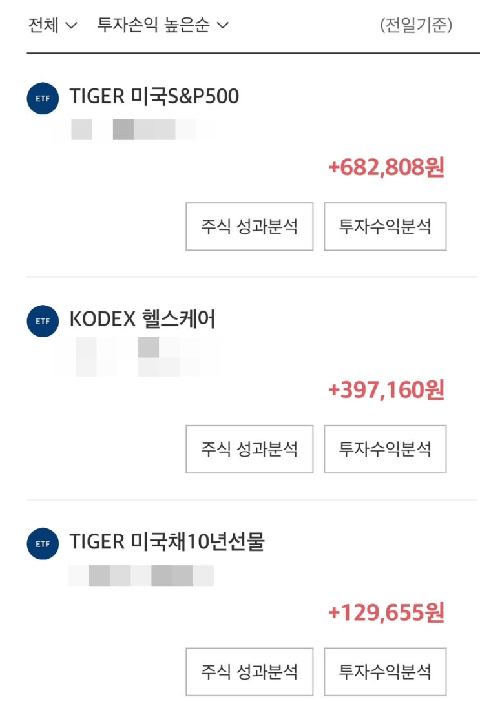Screen dimensions: 480x706
Task: Expand the 투자손익 높은순 sort dropdown
Action: tap(163, 25)
